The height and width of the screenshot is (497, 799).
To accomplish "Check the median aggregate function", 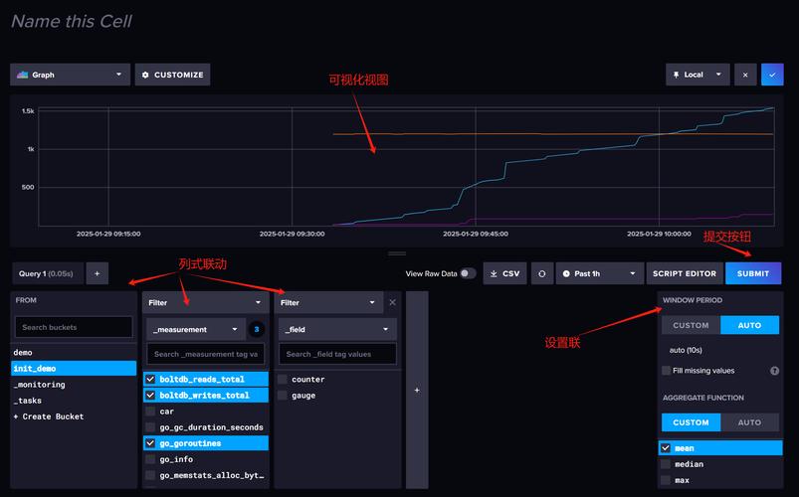I will click(x=666, y=464).
